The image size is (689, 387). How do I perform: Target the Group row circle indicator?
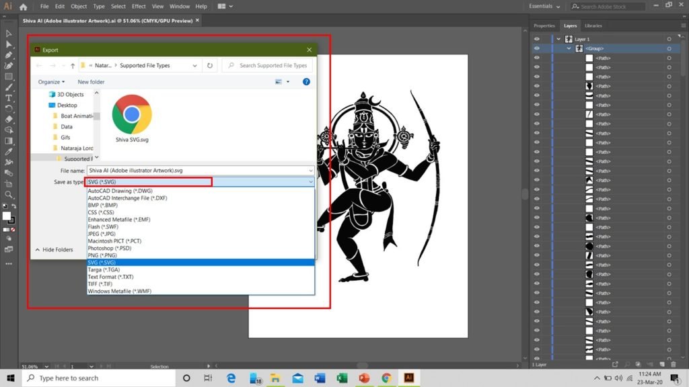(669, 48)
